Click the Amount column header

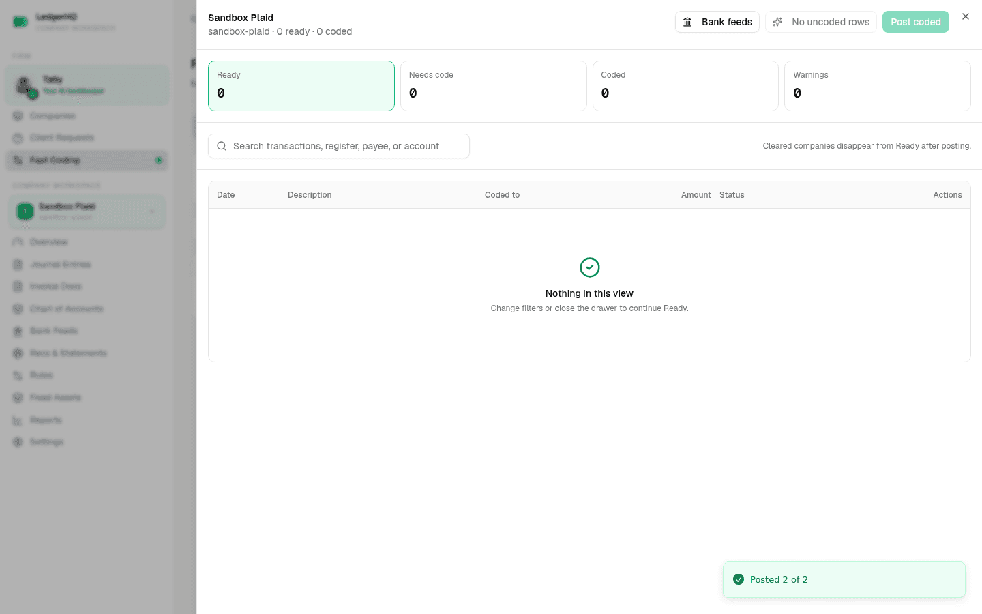(696, 195)
